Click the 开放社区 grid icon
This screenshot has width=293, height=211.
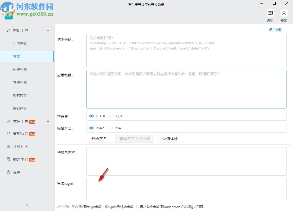[x=8, y=146]
